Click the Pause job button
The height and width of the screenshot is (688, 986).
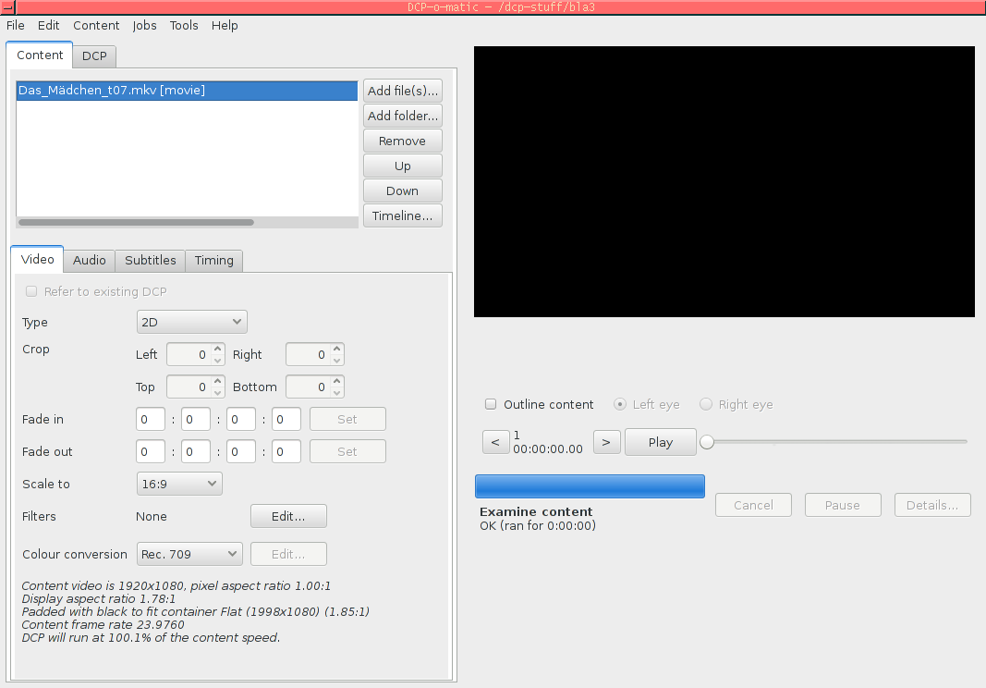(x=843, y=505)
